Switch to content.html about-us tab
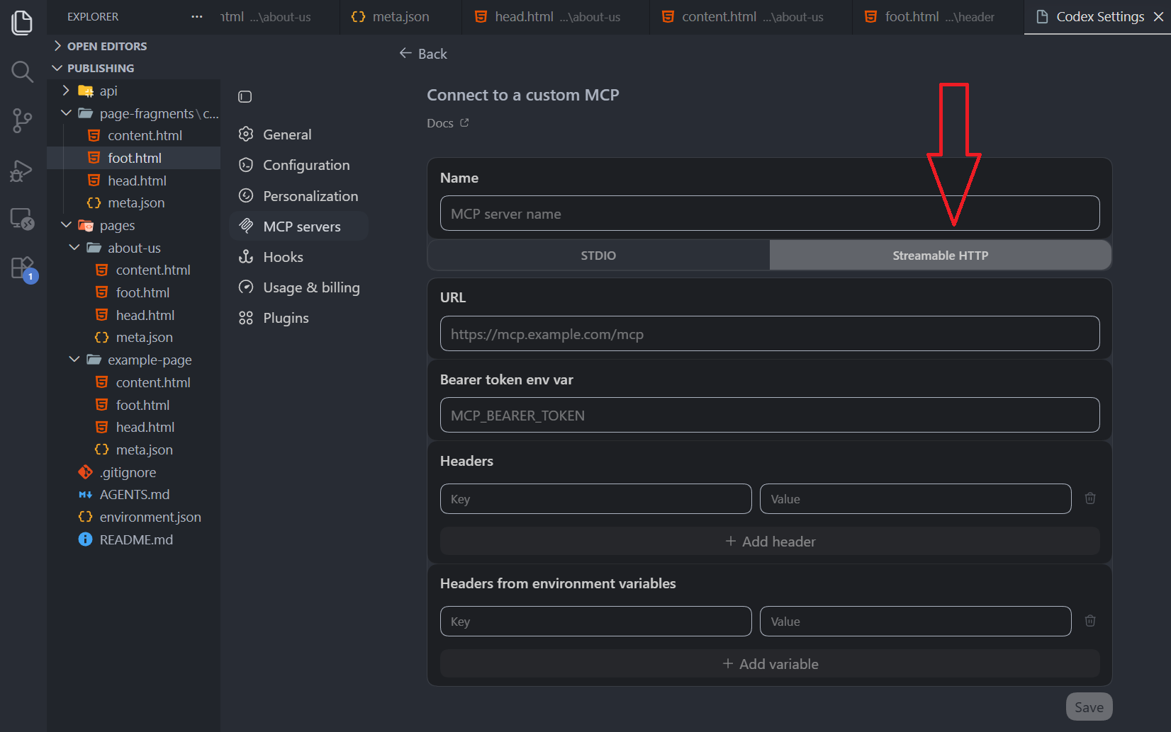The image size is (1171, 732). coord(750,17)
